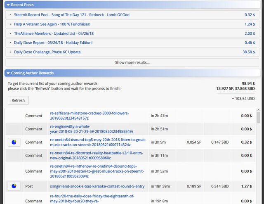Click the 0.514 SBD cell

220,186
